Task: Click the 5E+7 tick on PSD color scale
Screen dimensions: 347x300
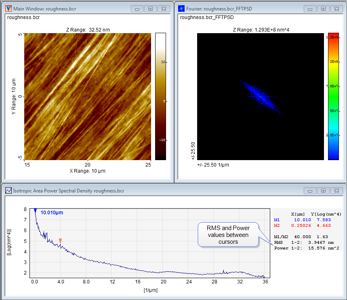Action: (334, 111)
